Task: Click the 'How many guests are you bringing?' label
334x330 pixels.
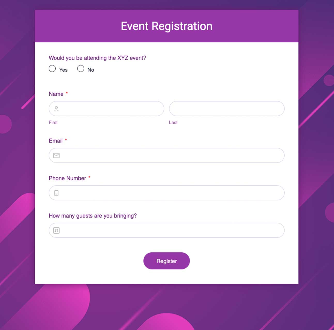Action: tap(93, 216)
